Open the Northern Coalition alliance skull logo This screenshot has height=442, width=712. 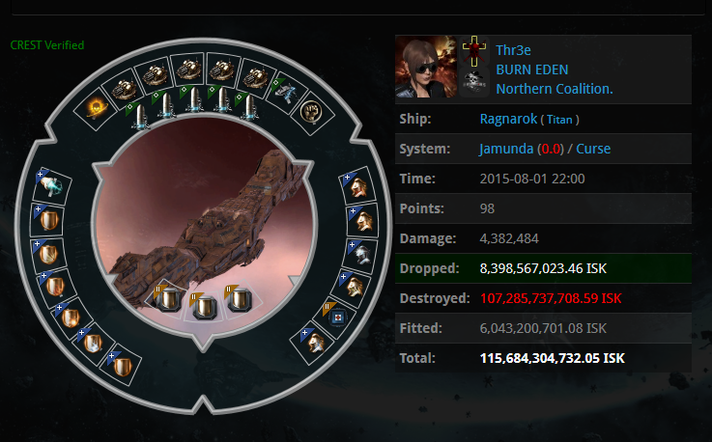pos(473,82)
